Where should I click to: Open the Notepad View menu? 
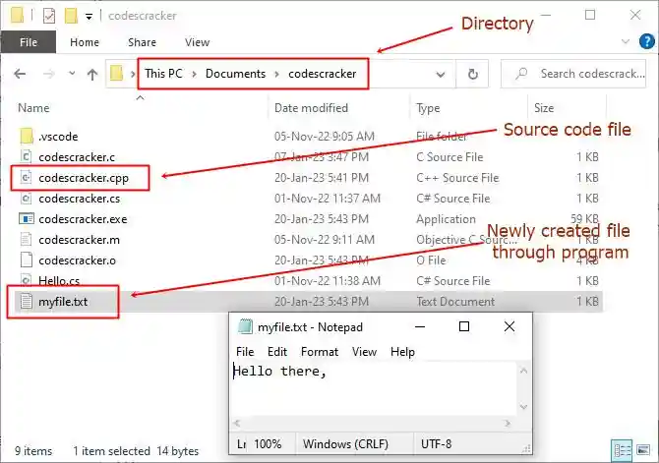364,352
